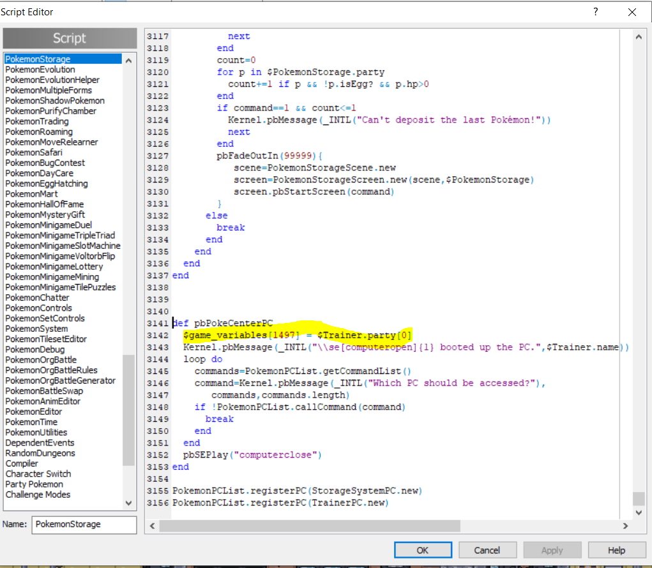Screen dimensions: 652x568
Task: Click the Name input field
Action: (x=84, y=525)
